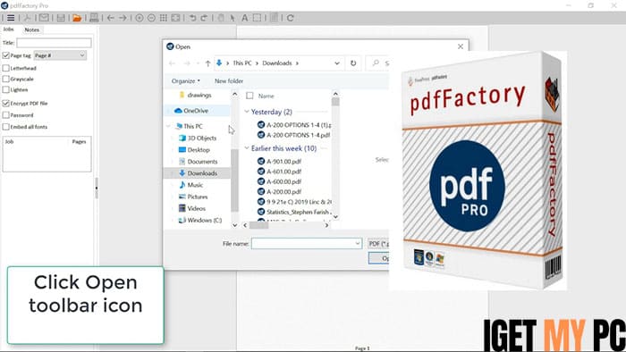Click the Acrobat PDF toolbar icon
The height and width of the screenshot is (352, 626).
pos(27,18)
